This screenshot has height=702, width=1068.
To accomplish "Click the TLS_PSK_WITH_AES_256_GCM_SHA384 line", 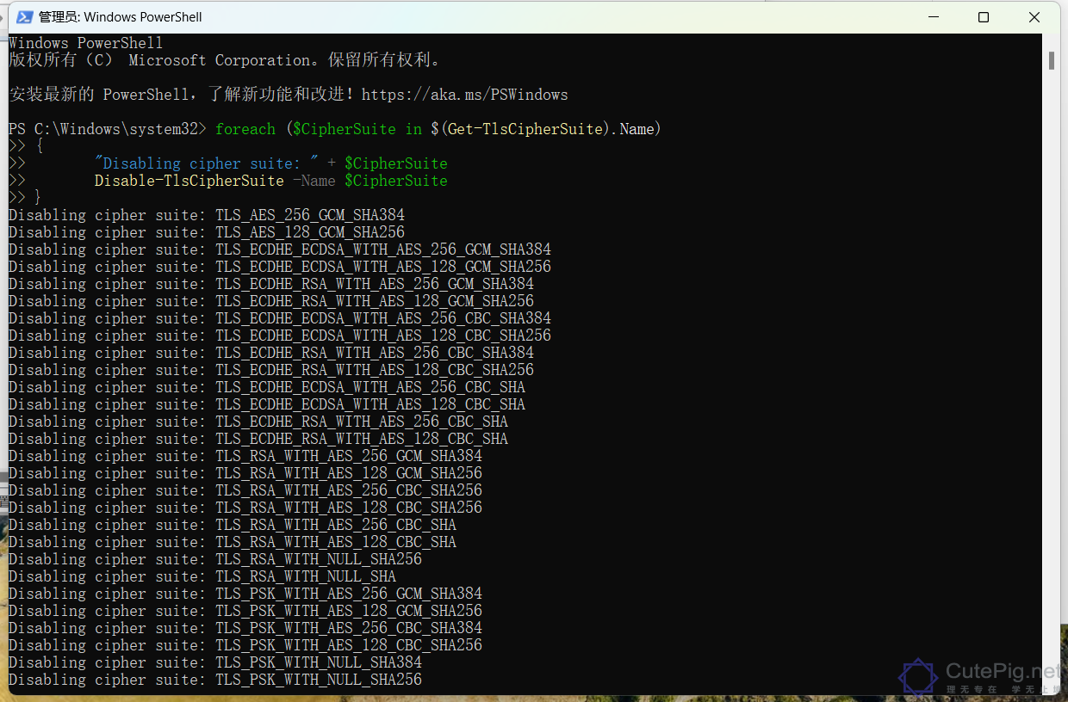I will [x=348, y=593].
